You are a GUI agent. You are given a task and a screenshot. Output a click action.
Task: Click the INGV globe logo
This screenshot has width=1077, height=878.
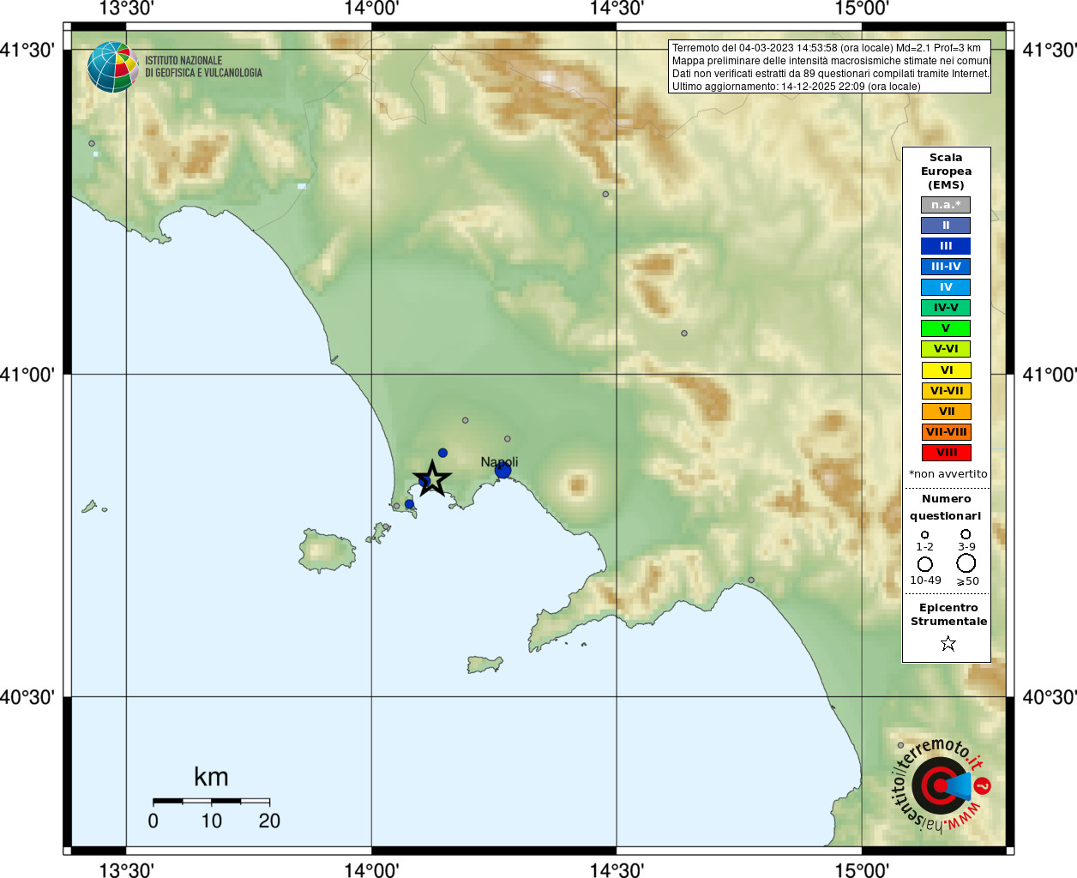113,67
